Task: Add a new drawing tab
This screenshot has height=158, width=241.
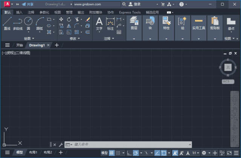Action: (x=57, y=45)
